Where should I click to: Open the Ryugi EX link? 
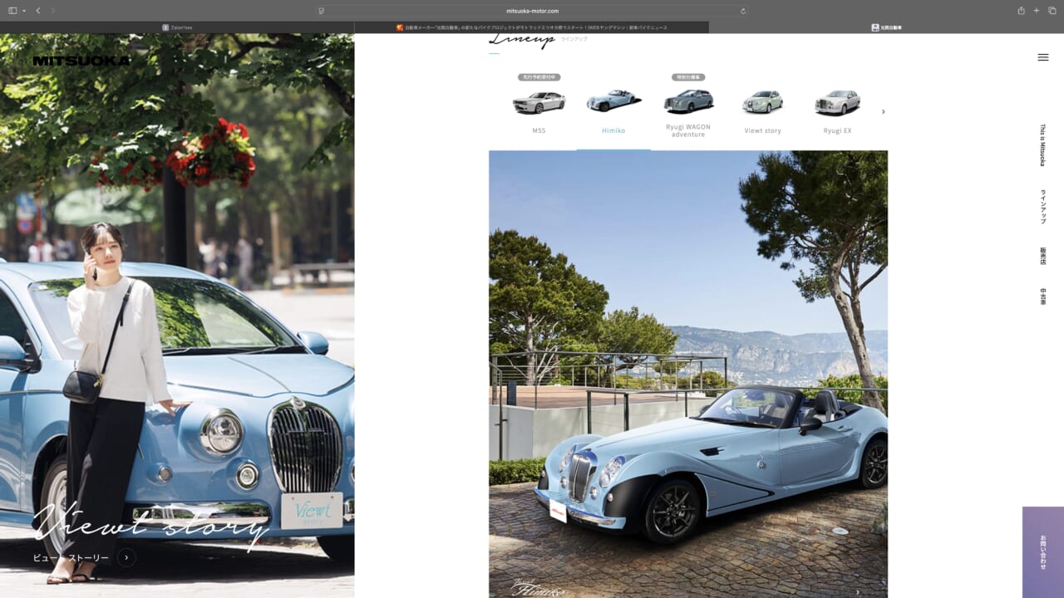pos(837,112)
